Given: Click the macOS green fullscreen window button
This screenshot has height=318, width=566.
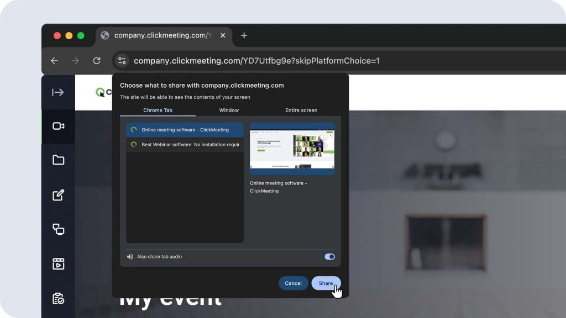Looking at the screenshot, I should (81, 35).
